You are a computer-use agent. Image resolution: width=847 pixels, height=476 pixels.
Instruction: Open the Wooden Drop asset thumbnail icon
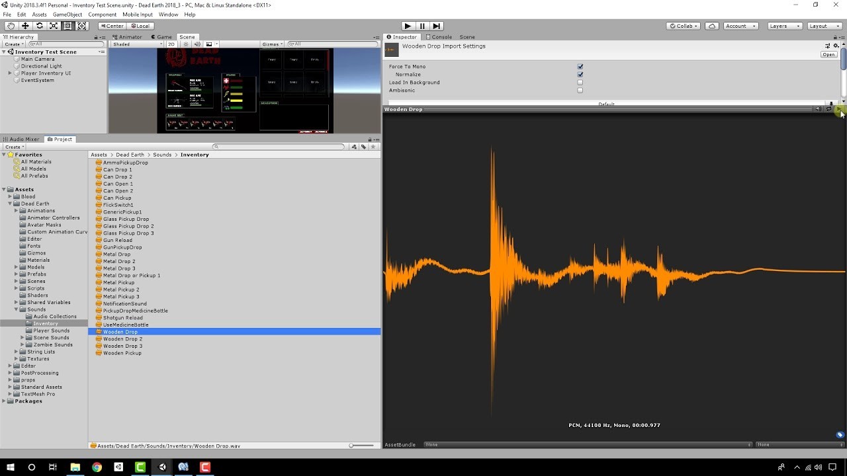pyautogui.click(x=392, y=50)
